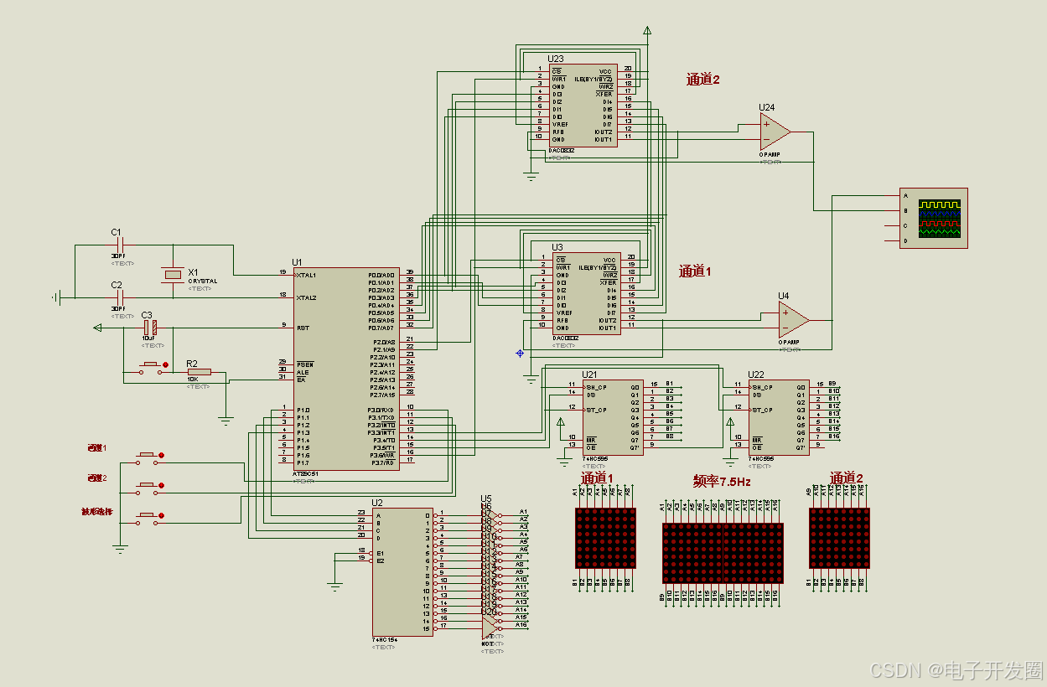Click the XTAL1 pin of U1
This screenshot has height=687, width=1047.
285,275
